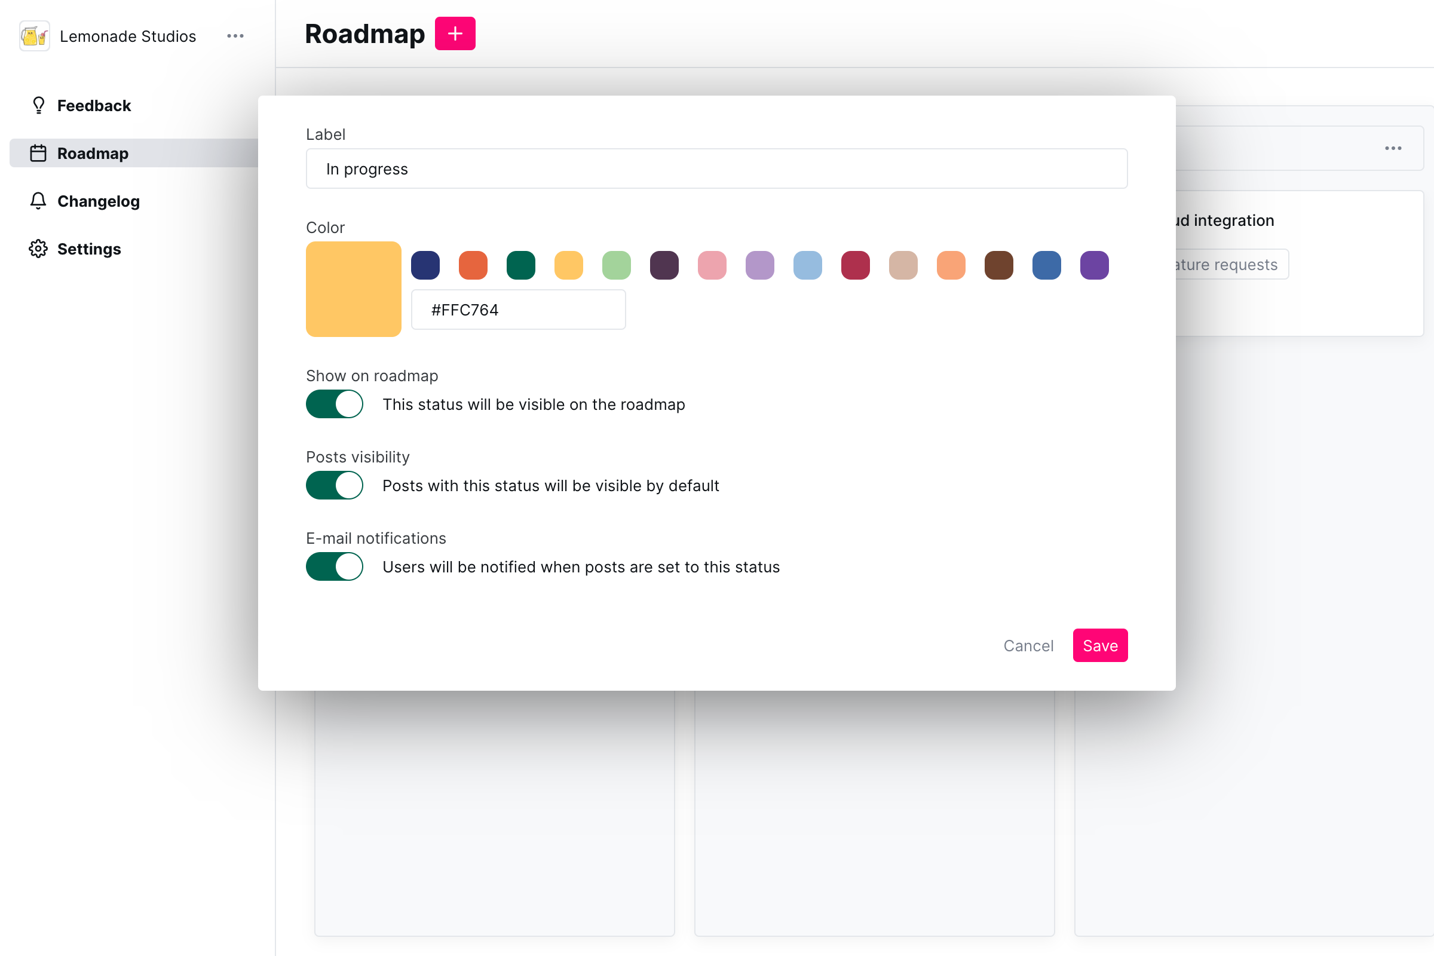
Task: Open the column options three-dot menu
Action: pos(1393,148)
